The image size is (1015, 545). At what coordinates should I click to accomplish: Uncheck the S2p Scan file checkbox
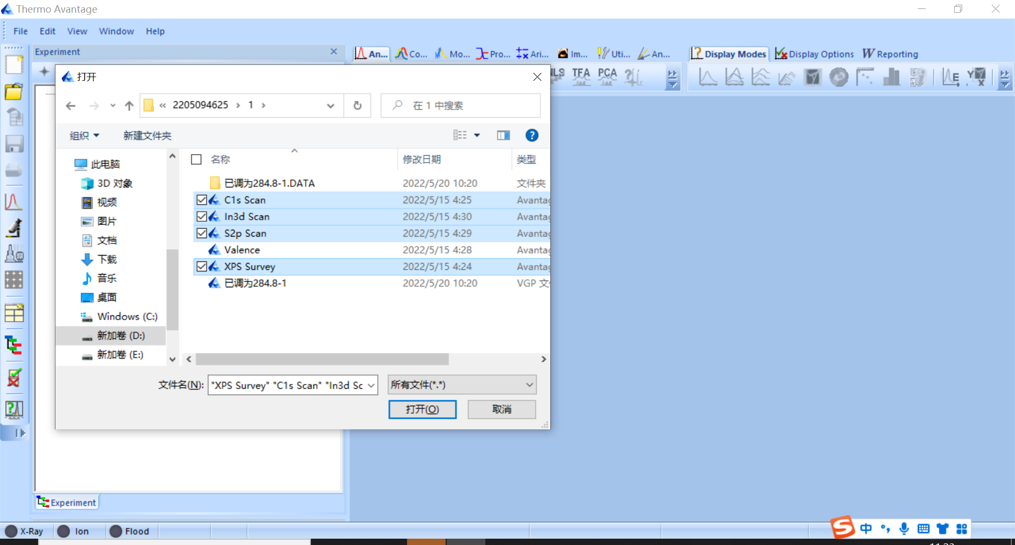click(x=201, y=233)
